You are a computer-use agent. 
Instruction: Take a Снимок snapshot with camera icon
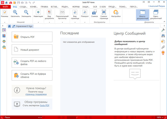pyautogui.click(x=94, y=12)
